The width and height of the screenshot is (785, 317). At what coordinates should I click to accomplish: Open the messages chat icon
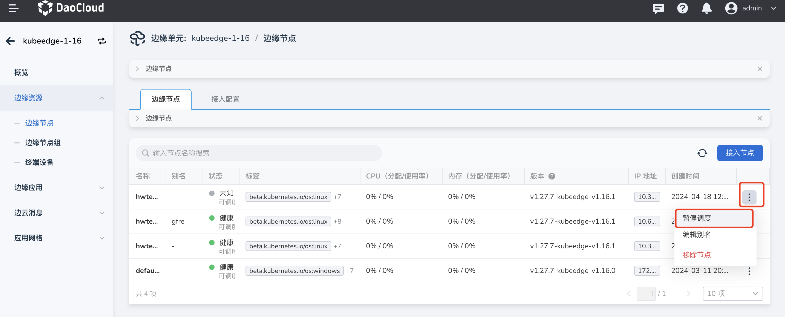point(658,8)
